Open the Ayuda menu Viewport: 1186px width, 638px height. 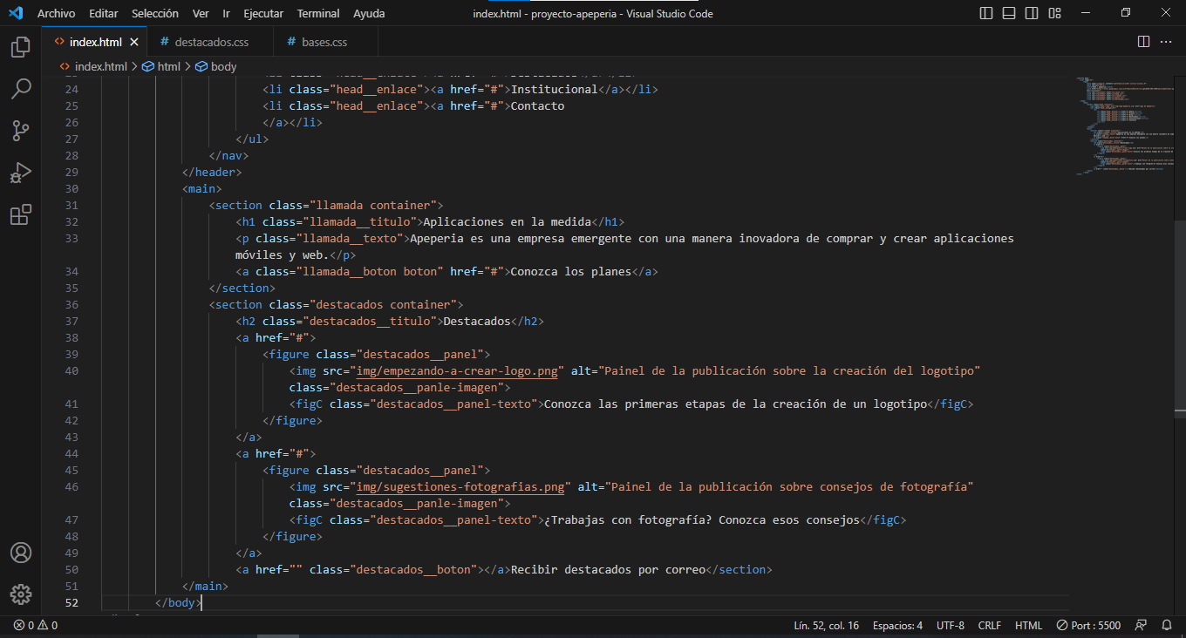click(369, 13)
